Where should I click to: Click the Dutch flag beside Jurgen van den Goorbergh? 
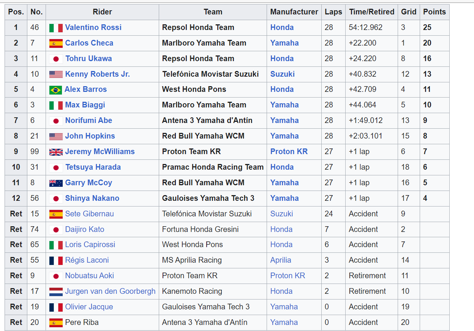click(x=56, y=292)
